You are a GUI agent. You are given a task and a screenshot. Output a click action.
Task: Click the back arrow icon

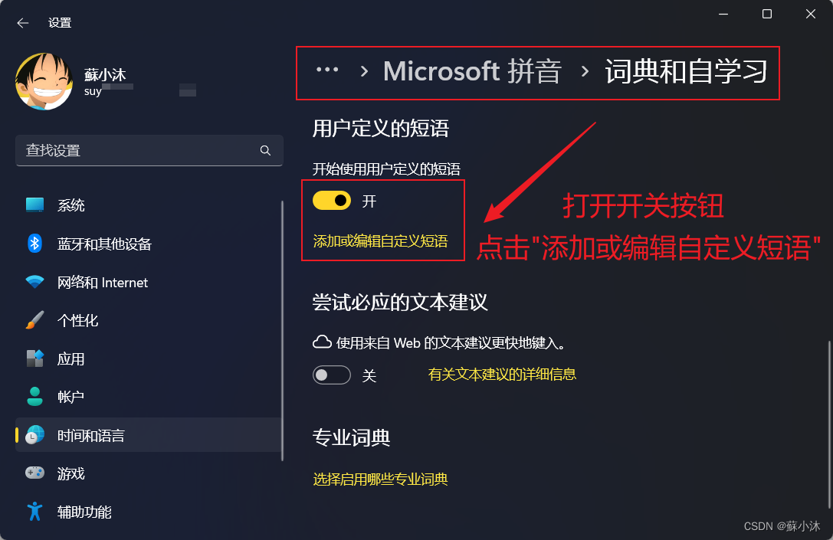(22, 23)
